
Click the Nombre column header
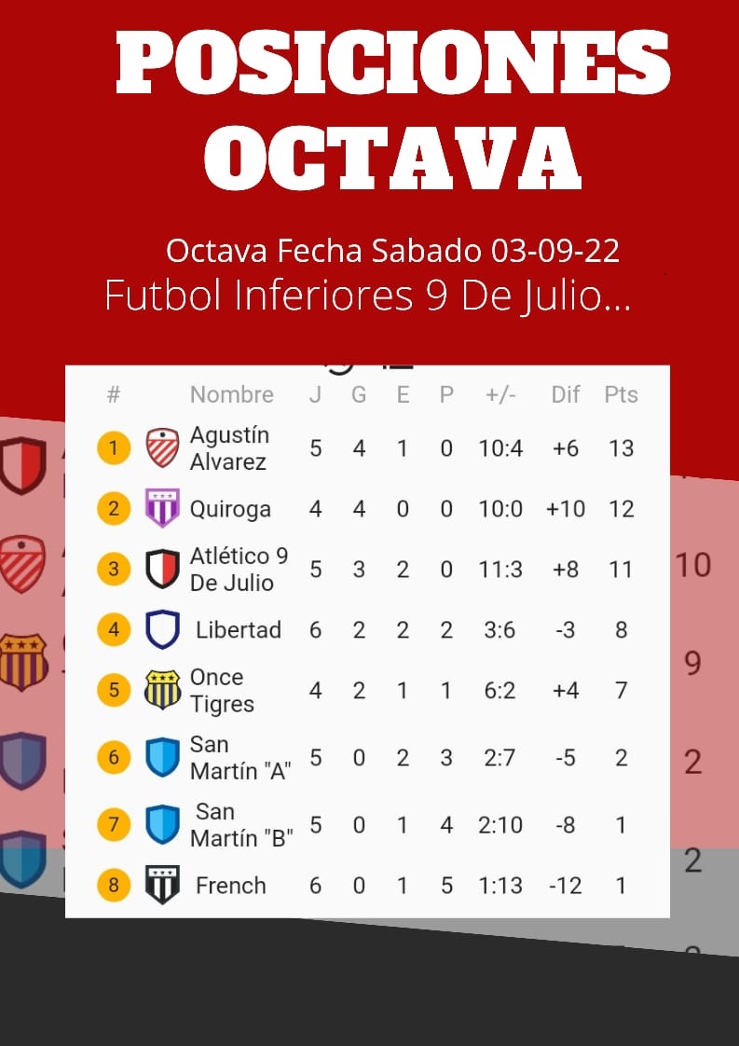coord(231,394)
